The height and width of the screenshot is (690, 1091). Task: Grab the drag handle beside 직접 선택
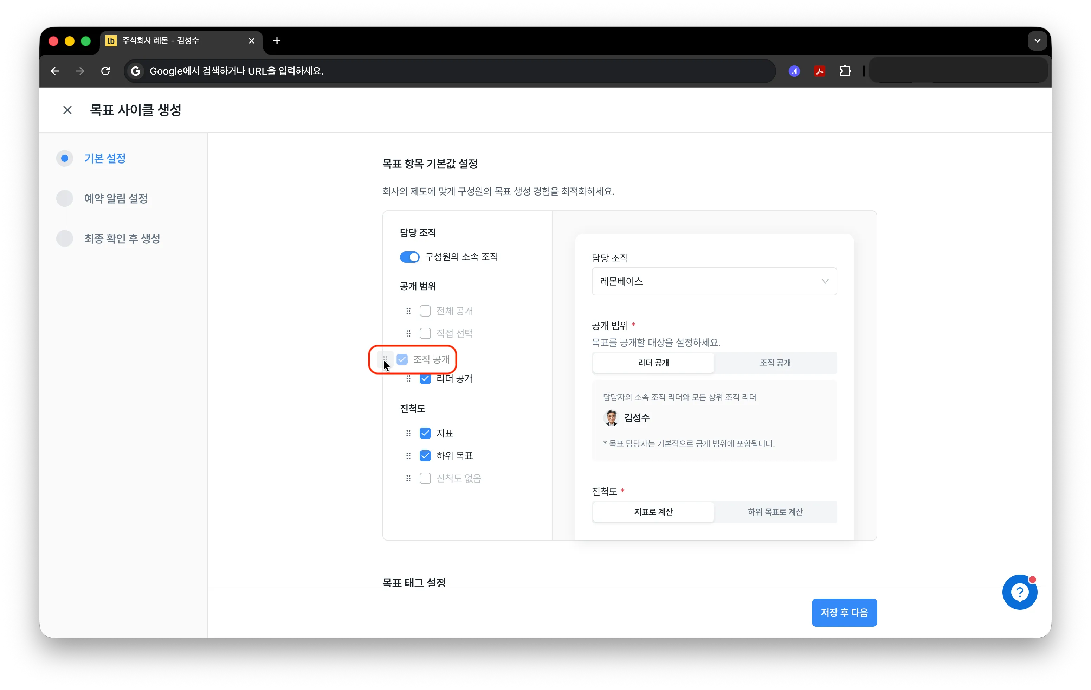click(408, 334)
